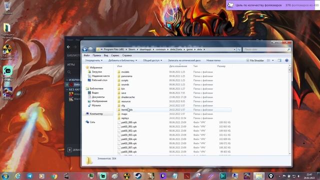Click the Explorer forward navigation arrow
This screenshot has width=320, height=180.
90,49
